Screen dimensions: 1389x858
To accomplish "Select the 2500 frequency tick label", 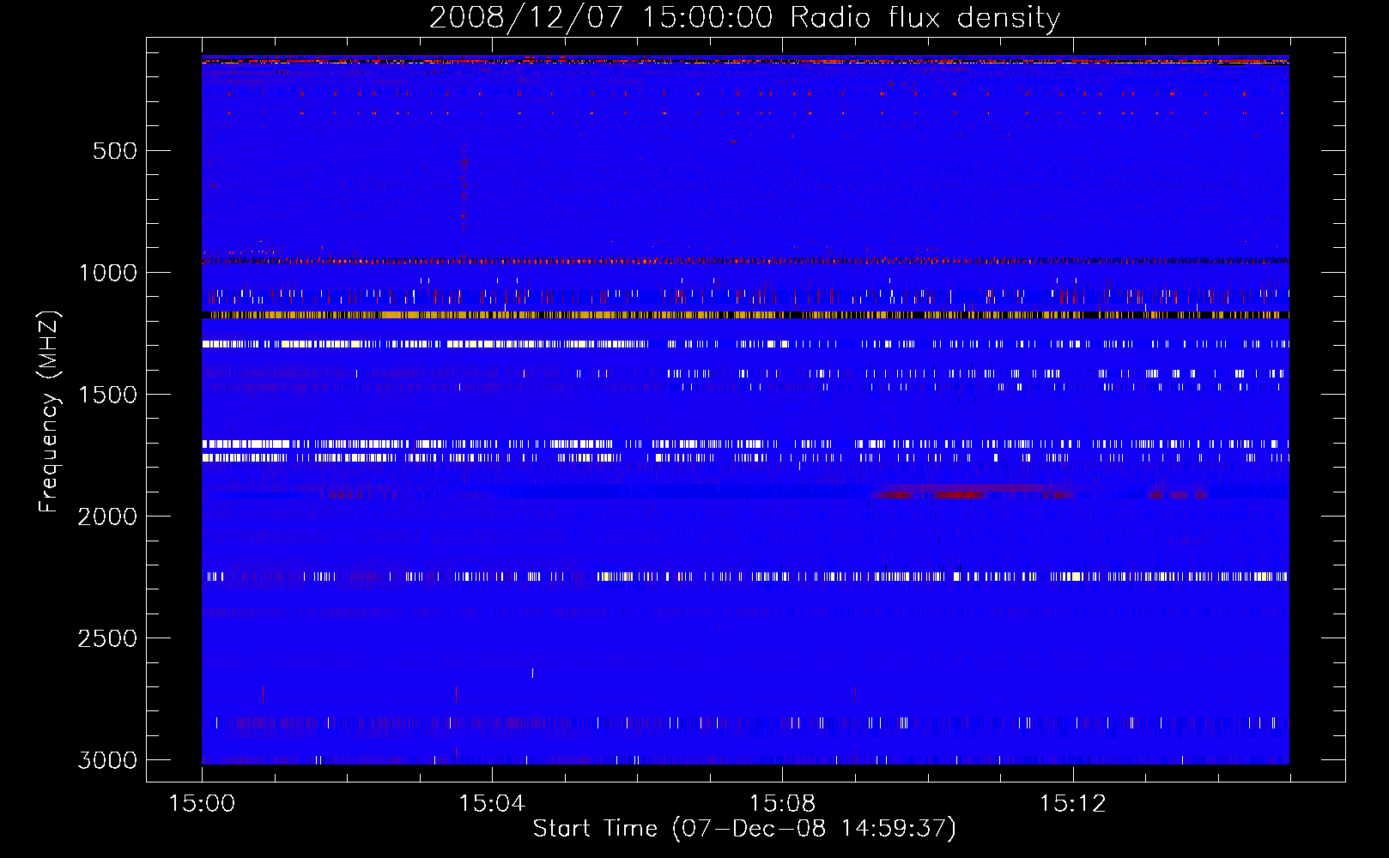I will (108, 638).
